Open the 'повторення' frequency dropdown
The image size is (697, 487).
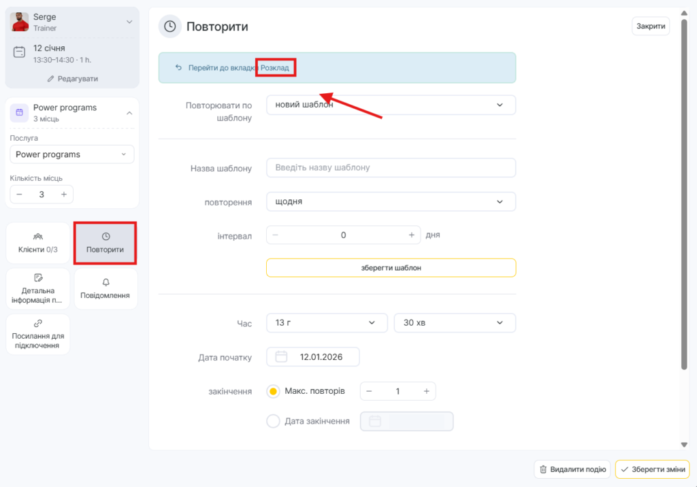click(391, 202)
